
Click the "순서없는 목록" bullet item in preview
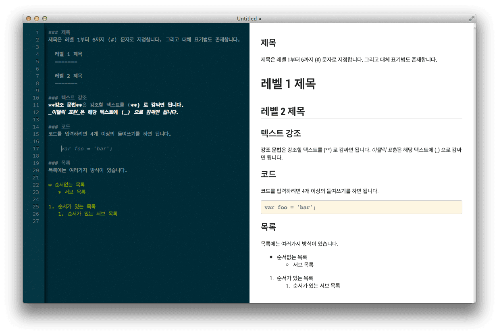point(292,257)
